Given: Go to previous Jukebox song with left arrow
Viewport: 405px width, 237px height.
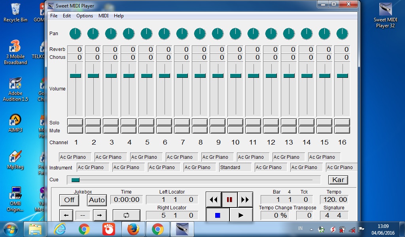Looking at the screenshot, I should pos(66,215).
